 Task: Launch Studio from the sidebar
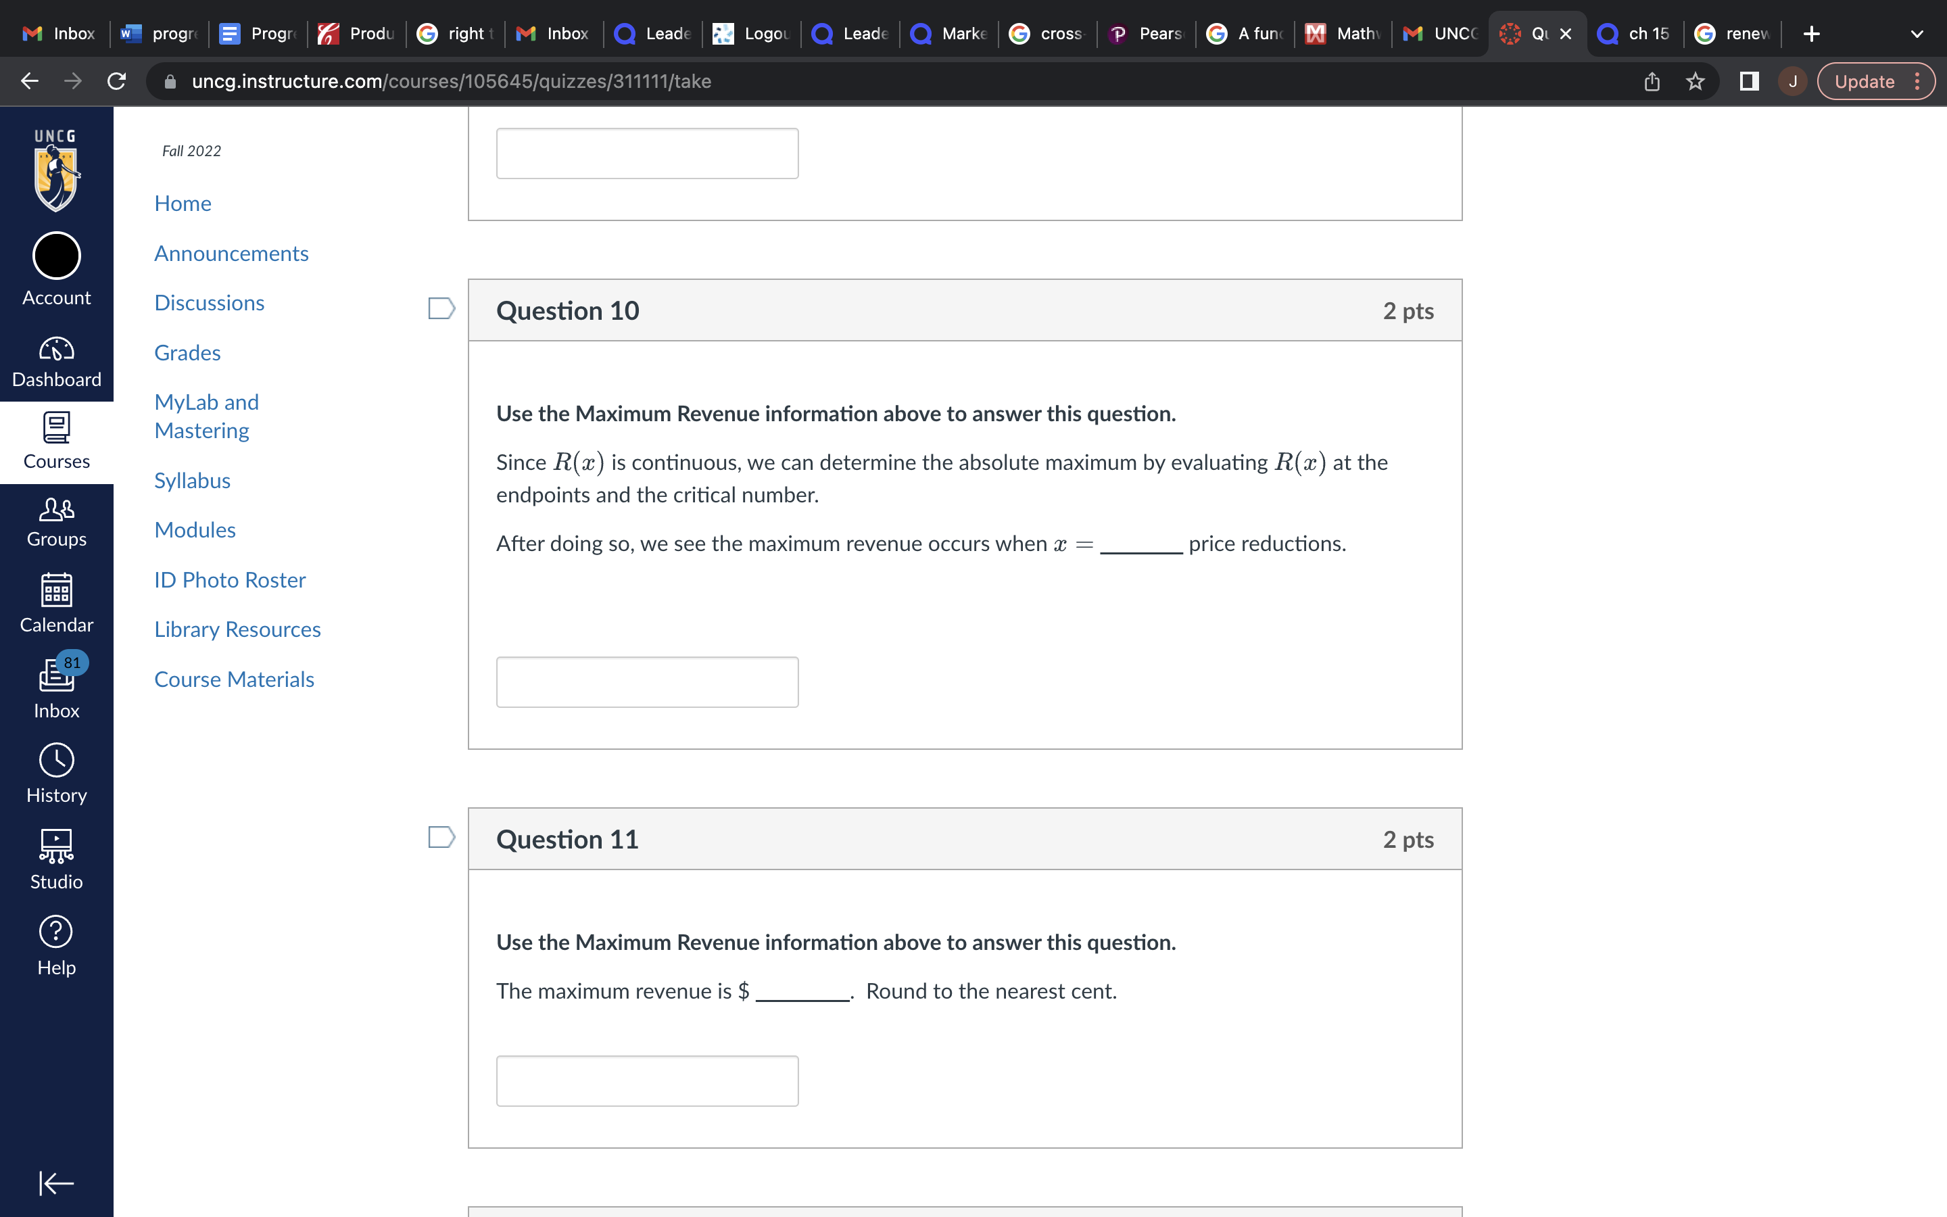coord(56,859)
